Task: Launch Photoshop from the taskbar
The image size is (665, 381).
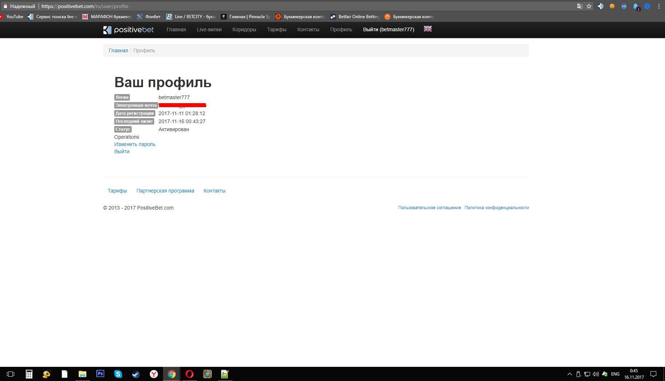Action: coord(100,374)
